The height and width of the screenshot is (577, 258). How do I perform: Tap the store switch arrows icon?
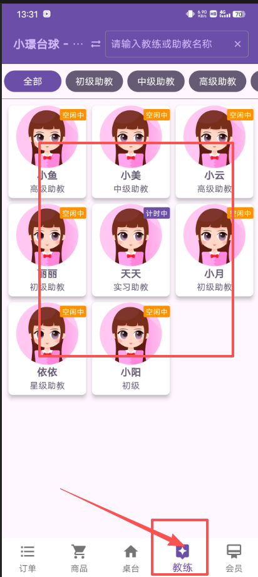click(x=96, y=44)
